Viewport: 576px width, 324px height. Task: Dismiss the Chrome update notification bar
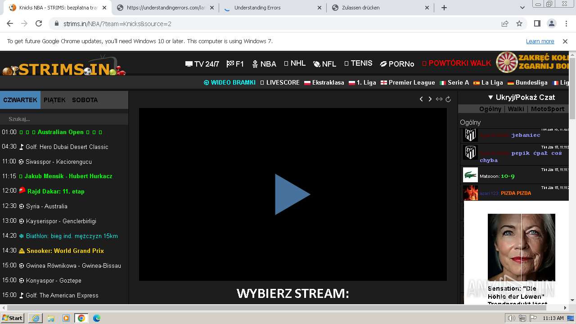pos(565,41)
